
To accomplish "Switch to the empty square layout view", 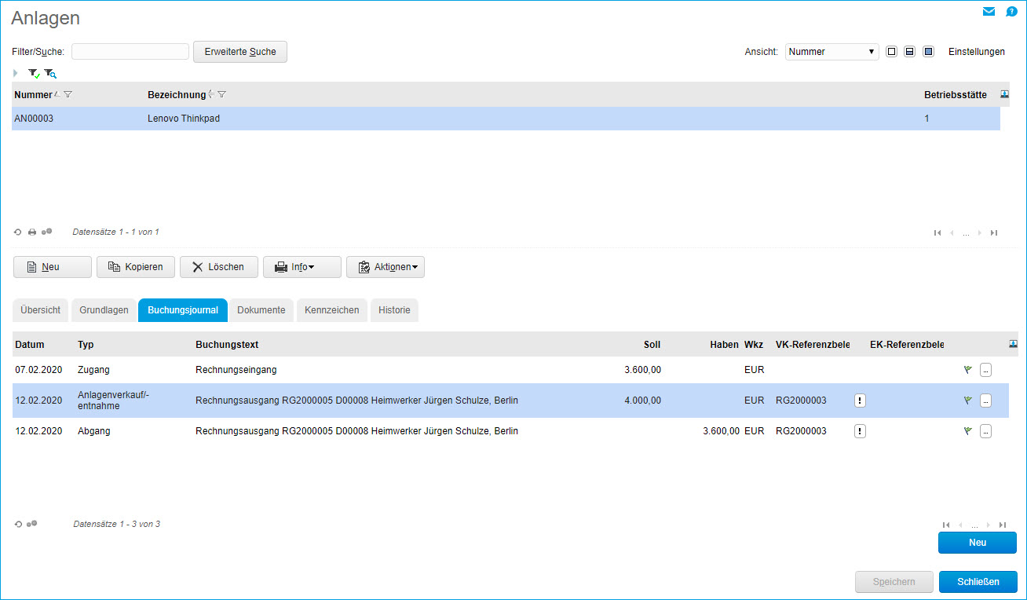I will [x=891, y=52].
